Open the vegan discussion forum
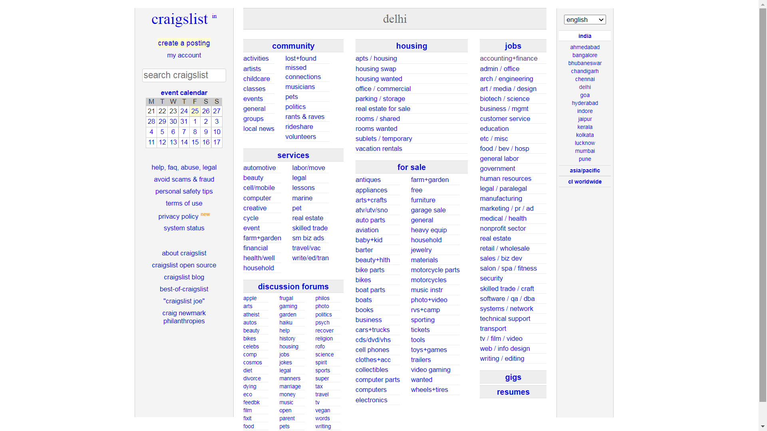 tap(323, 410)
